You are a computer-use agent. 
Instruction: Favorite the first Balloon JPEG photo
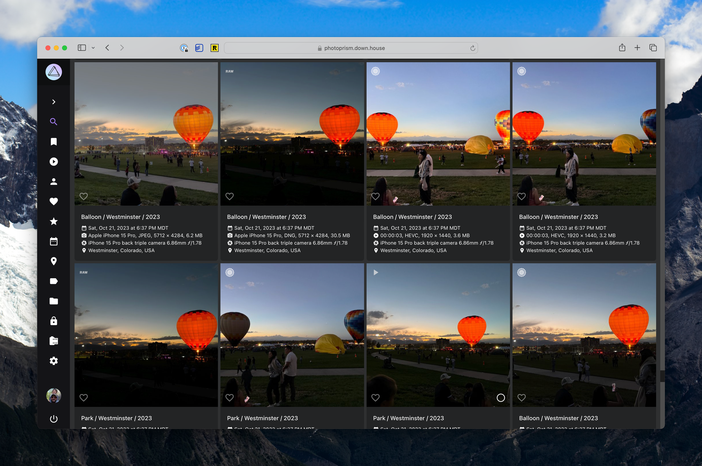tap(84, 196)
